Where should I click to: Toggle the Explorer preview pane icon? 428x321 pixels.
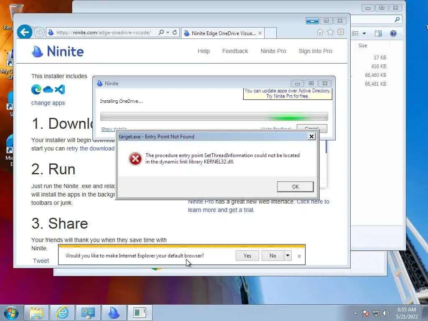(x=378, y=33)
